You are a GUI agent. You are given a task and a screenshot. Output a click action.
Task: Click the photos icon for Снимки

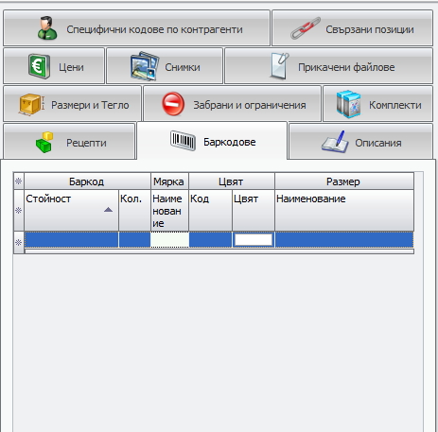145,66
